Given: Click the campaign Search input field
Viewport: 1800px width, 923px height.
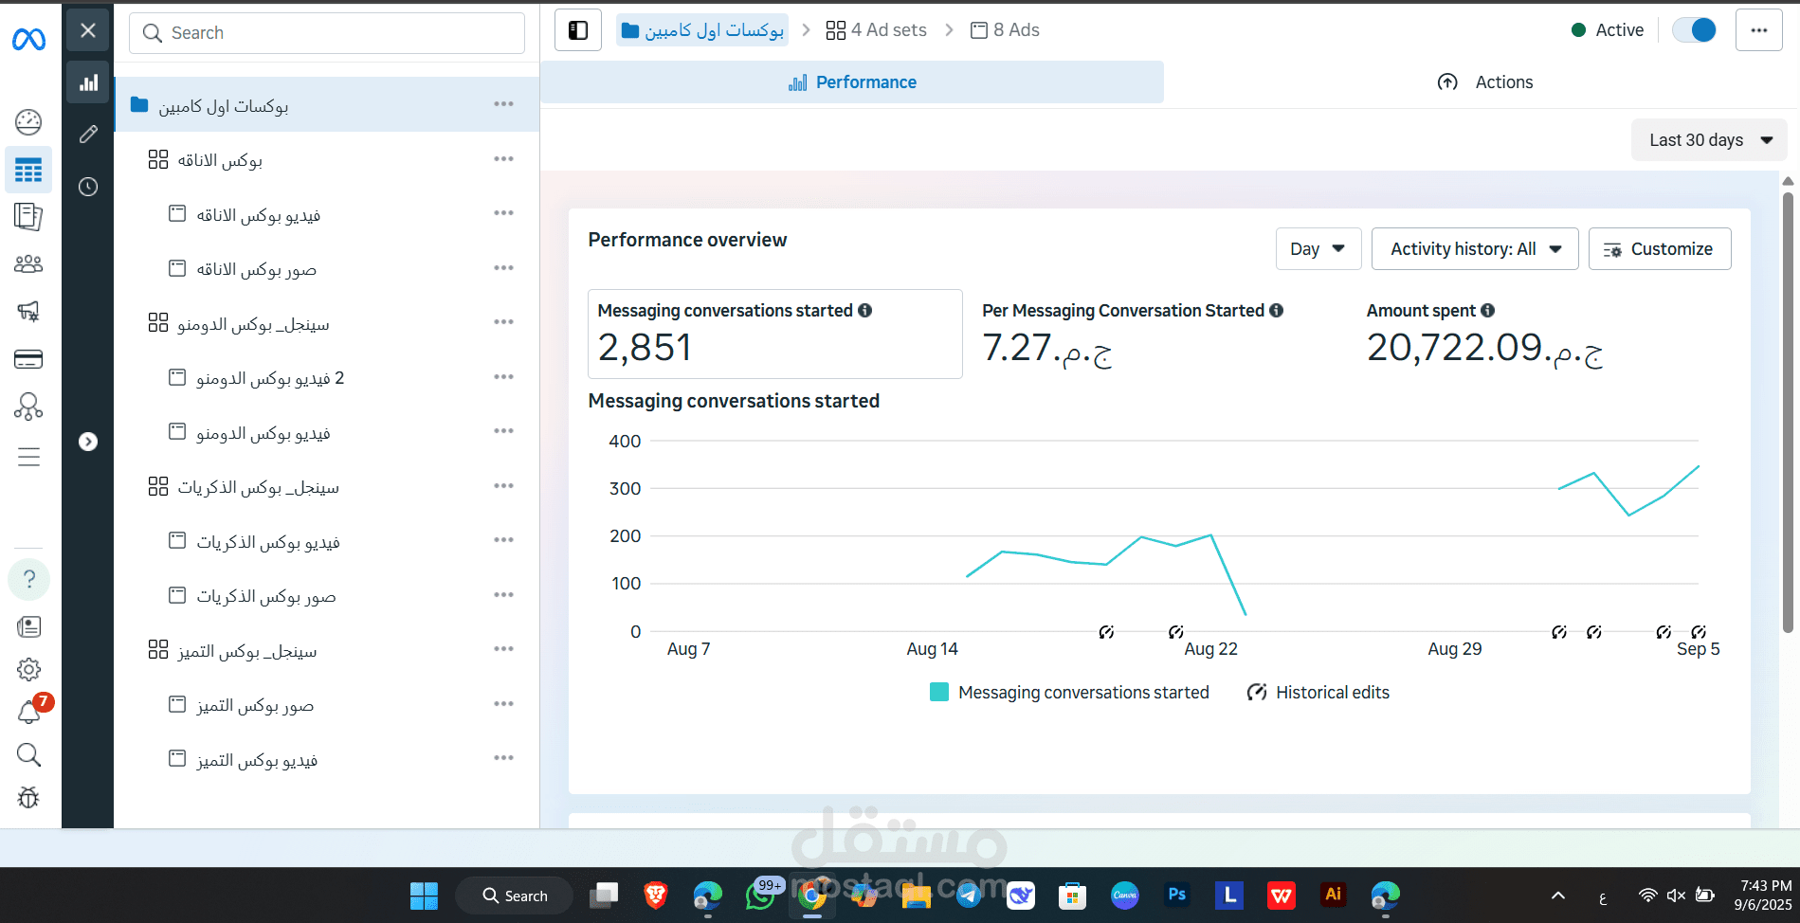Looking at the screenshot, I should pyautogui.click(x=327, y=33).
